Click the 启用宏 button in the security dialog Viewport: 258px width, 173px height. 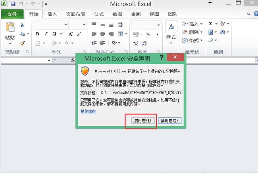(142, 121)
